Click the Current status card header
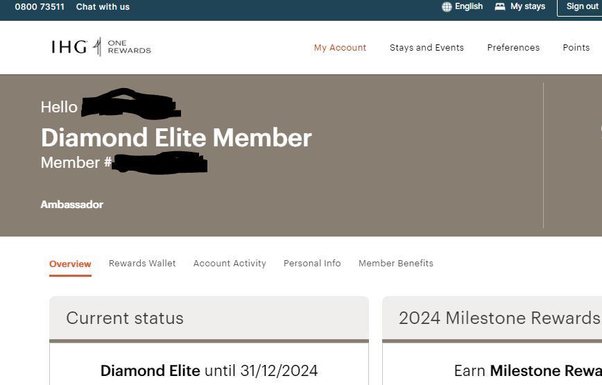 125,318
